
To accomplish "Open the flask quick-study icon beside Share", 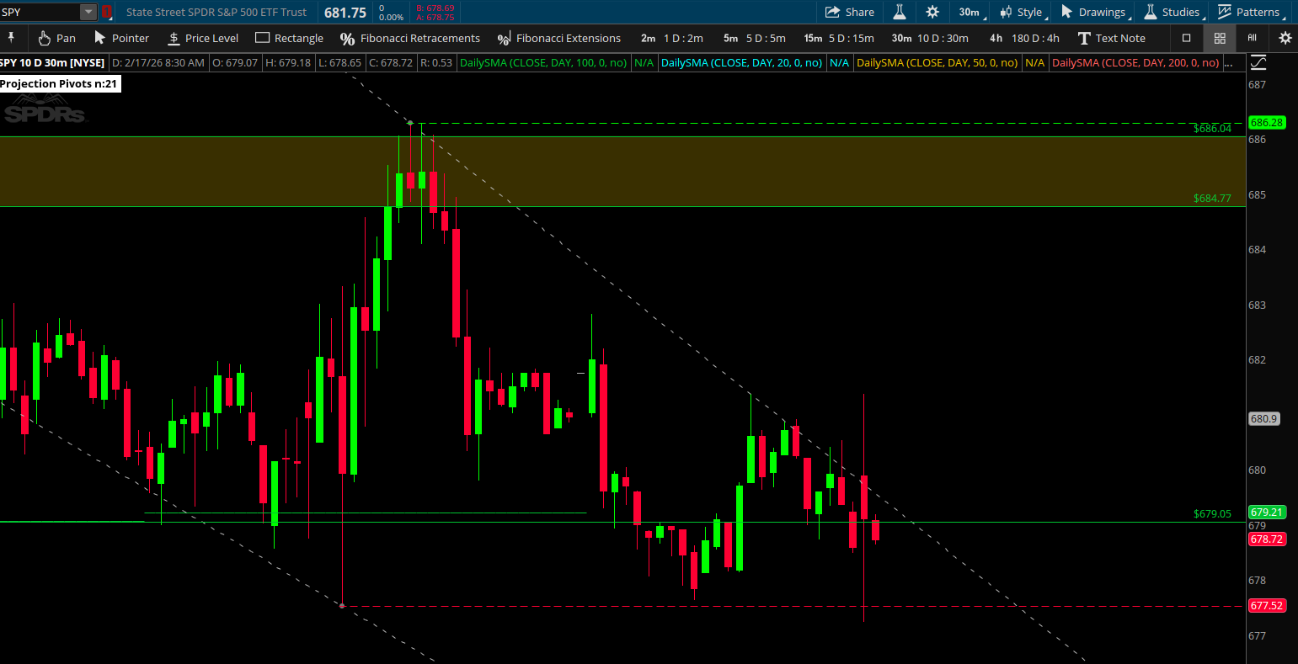I will tap(900, 12).
